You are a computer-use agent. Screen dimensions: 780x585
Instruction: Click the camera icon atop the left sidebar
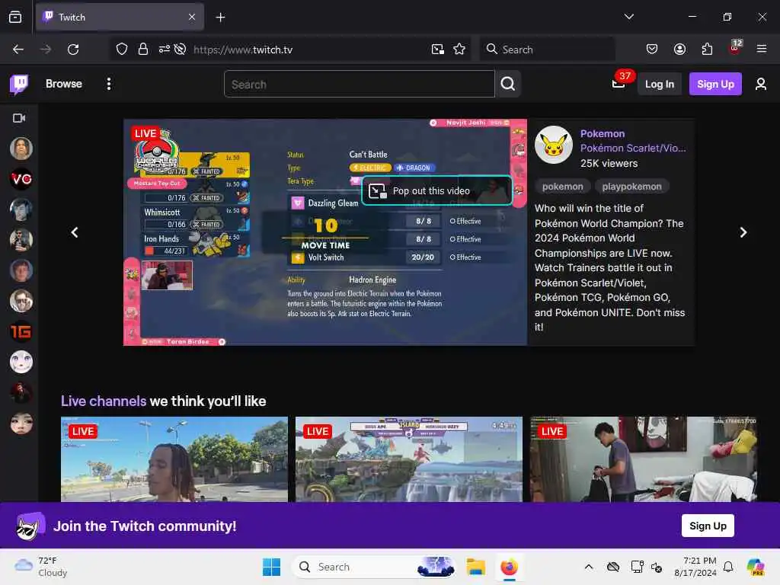(x=19, y=118)
